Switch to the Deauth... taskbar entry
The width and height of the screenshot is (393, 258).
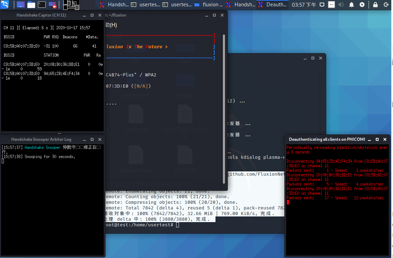click(x=272, y=5)
